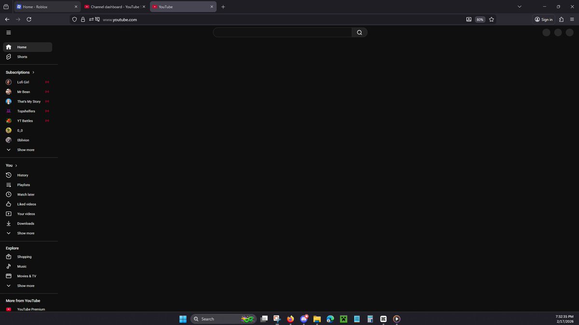Close the YouTube tab
The image size is (579, 325).
(212, 7)
